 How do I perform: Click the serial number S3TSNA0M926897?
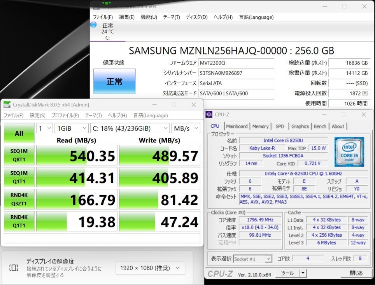coord(236,73)
